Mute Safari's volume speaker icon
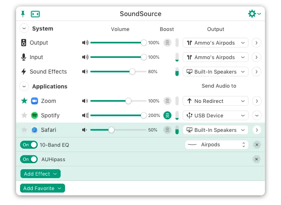Screen dimensions: 281x205 point(84,130)
